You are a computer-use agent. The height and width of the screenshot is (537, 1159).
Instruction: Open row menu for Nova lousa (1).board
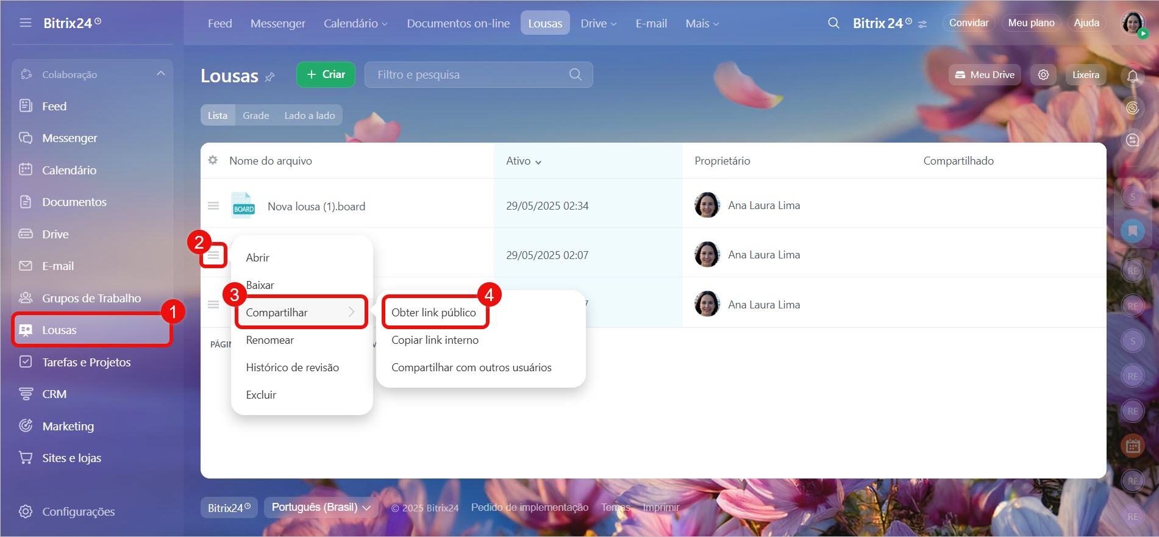(213, 206)
